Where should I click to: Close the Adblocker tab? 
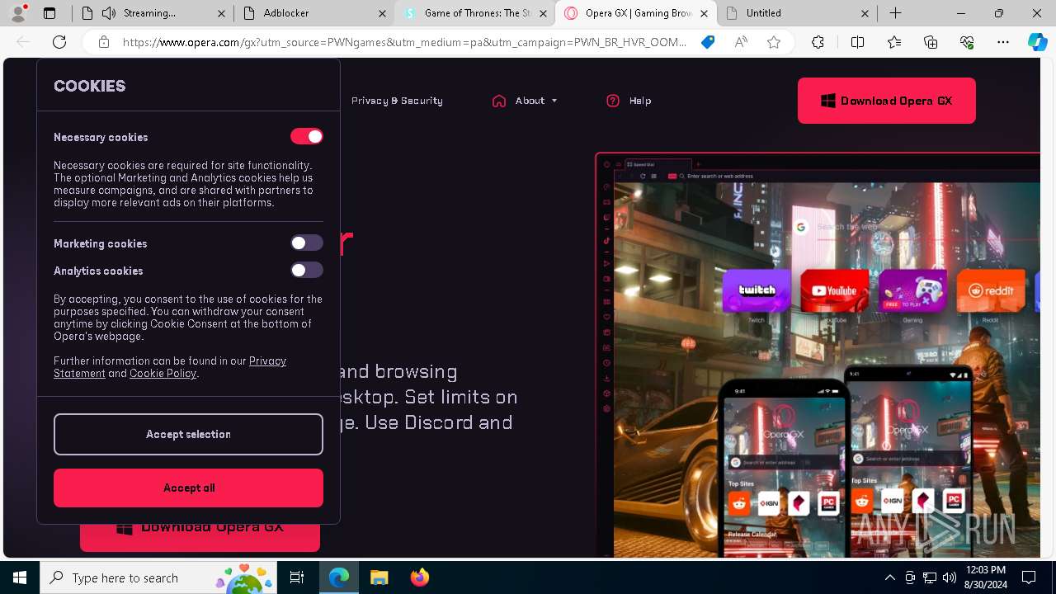tap(382, 13)
